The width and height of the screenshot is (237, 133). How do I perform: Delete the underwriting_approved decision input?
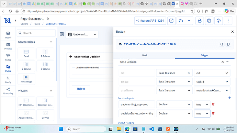point(213,104)
